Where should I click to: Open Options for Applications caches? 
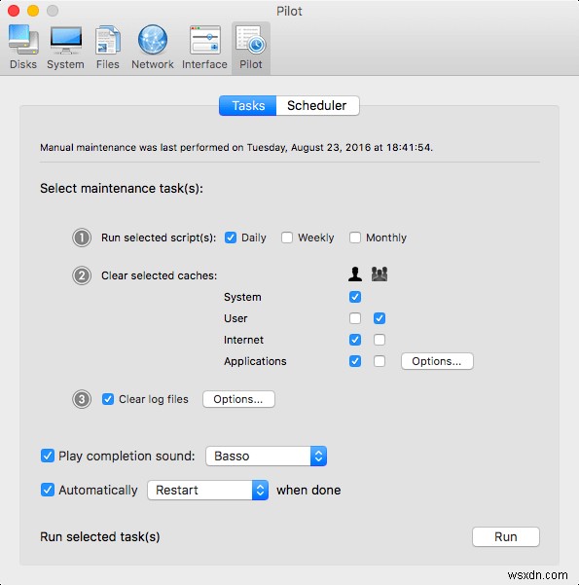(437, 361)
